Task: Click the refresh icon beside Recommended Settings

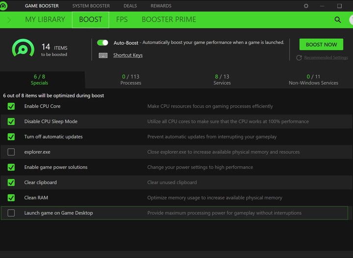Action: pyautogui.click(x=299, y=58)
